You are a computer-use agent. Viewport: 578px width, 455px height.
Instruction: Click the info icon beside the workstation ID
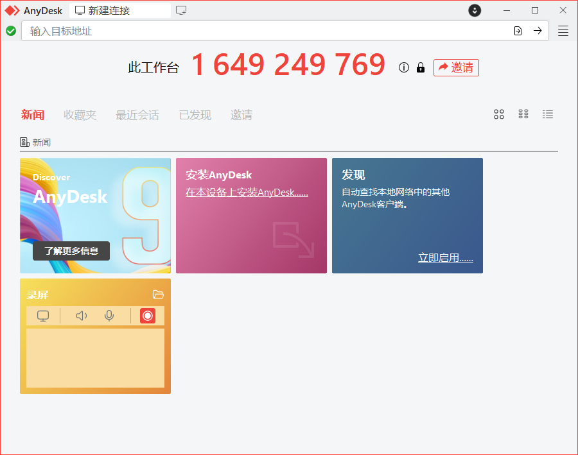click(x=403, y=67)
